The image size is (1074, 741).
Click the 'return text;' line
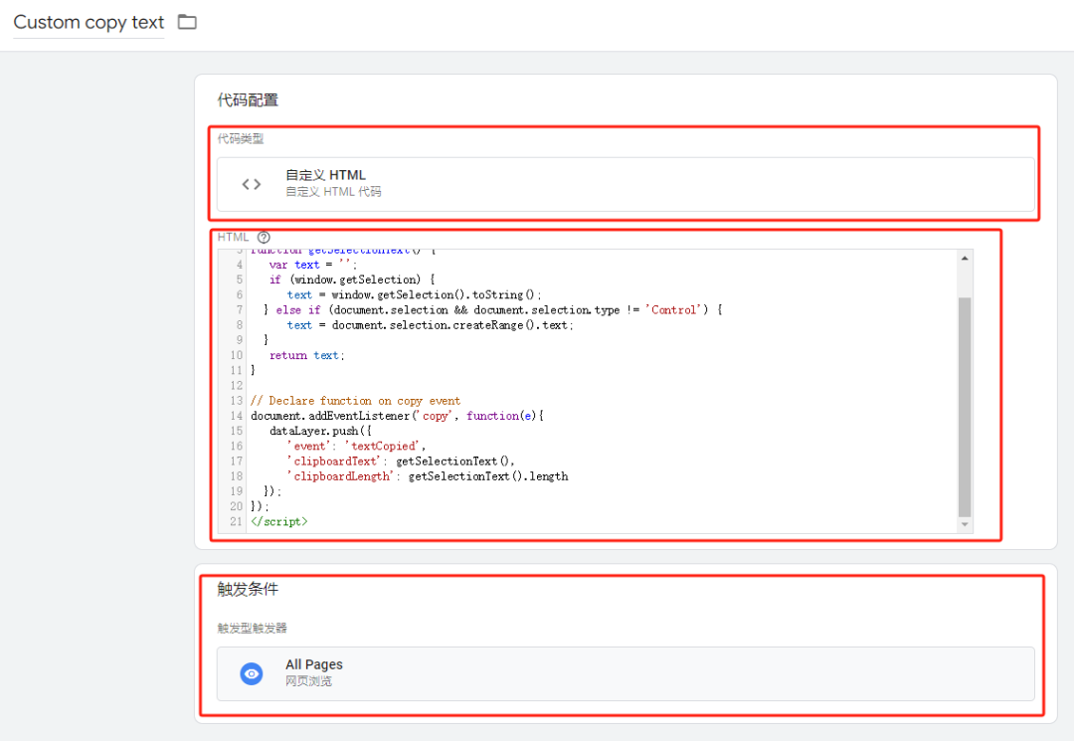click(x=307, y=355)
